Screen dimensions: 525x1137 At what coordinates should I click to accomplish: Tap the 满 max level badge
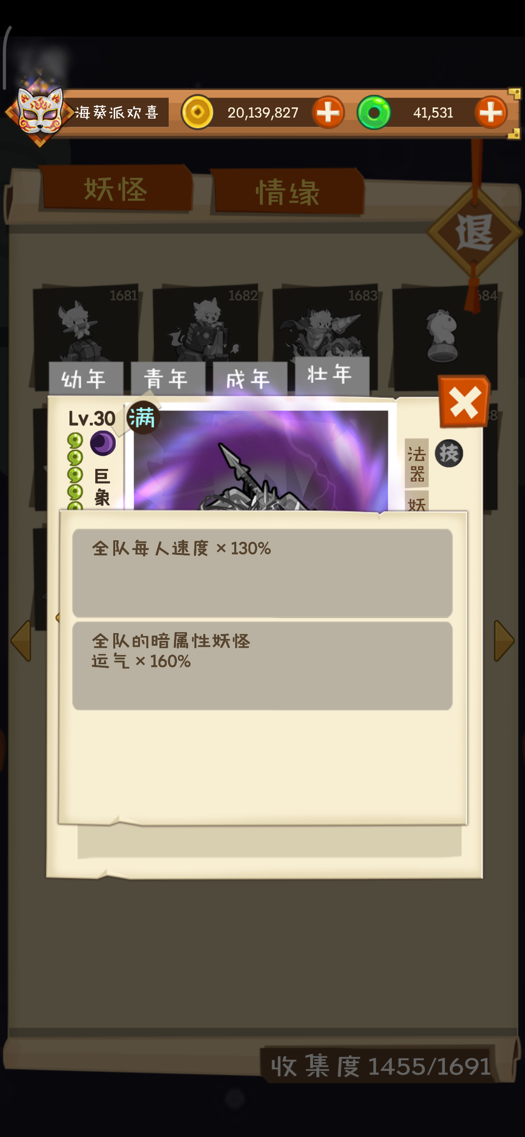pyautogui.click(x=143, y=417)
